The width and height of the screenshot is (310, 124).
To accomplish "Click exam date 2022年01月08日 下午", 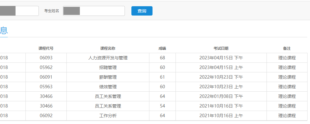I will click(x=221, y=96).
